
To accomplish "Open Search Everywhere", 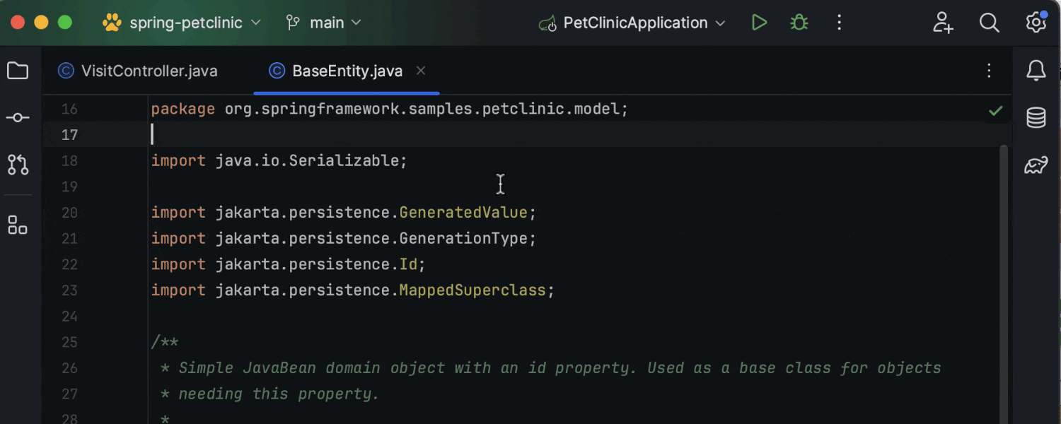I will [x=989, y=22].
